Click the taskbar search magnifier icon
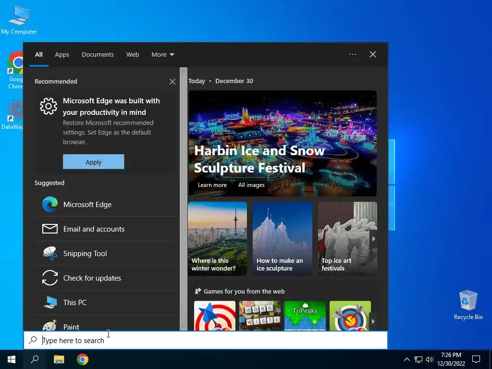The height and width of the screenshot is (369, 492). pos(35,359)
